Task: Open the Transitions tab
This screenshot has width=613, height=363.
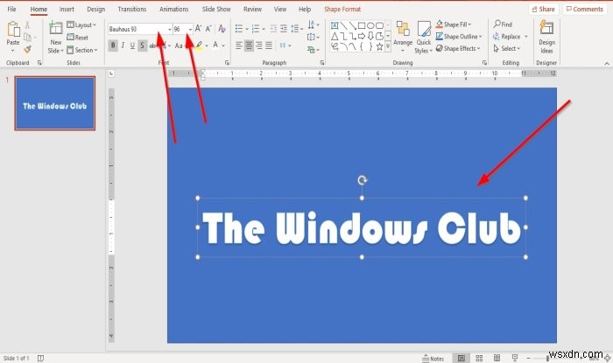Action: [x=131, y=9]
